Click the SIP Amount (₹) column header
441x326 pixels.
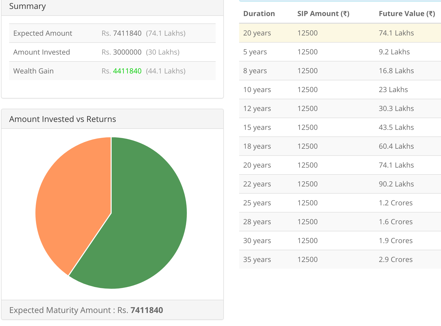coord(323,14)
